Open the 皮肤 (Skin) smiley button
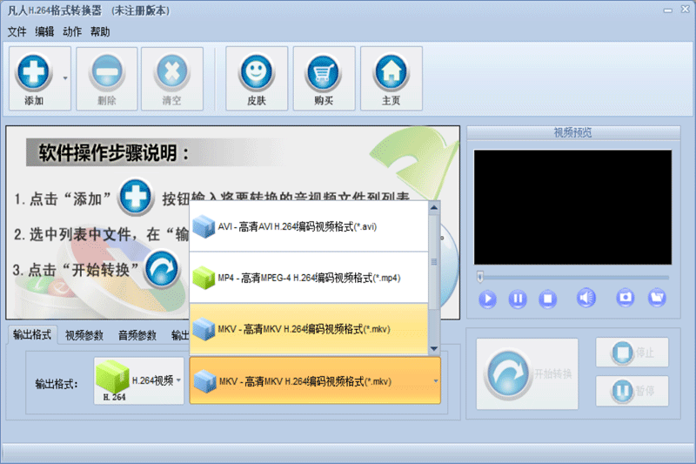This screenshot has width=696, height=464. [x=257, y=78]
